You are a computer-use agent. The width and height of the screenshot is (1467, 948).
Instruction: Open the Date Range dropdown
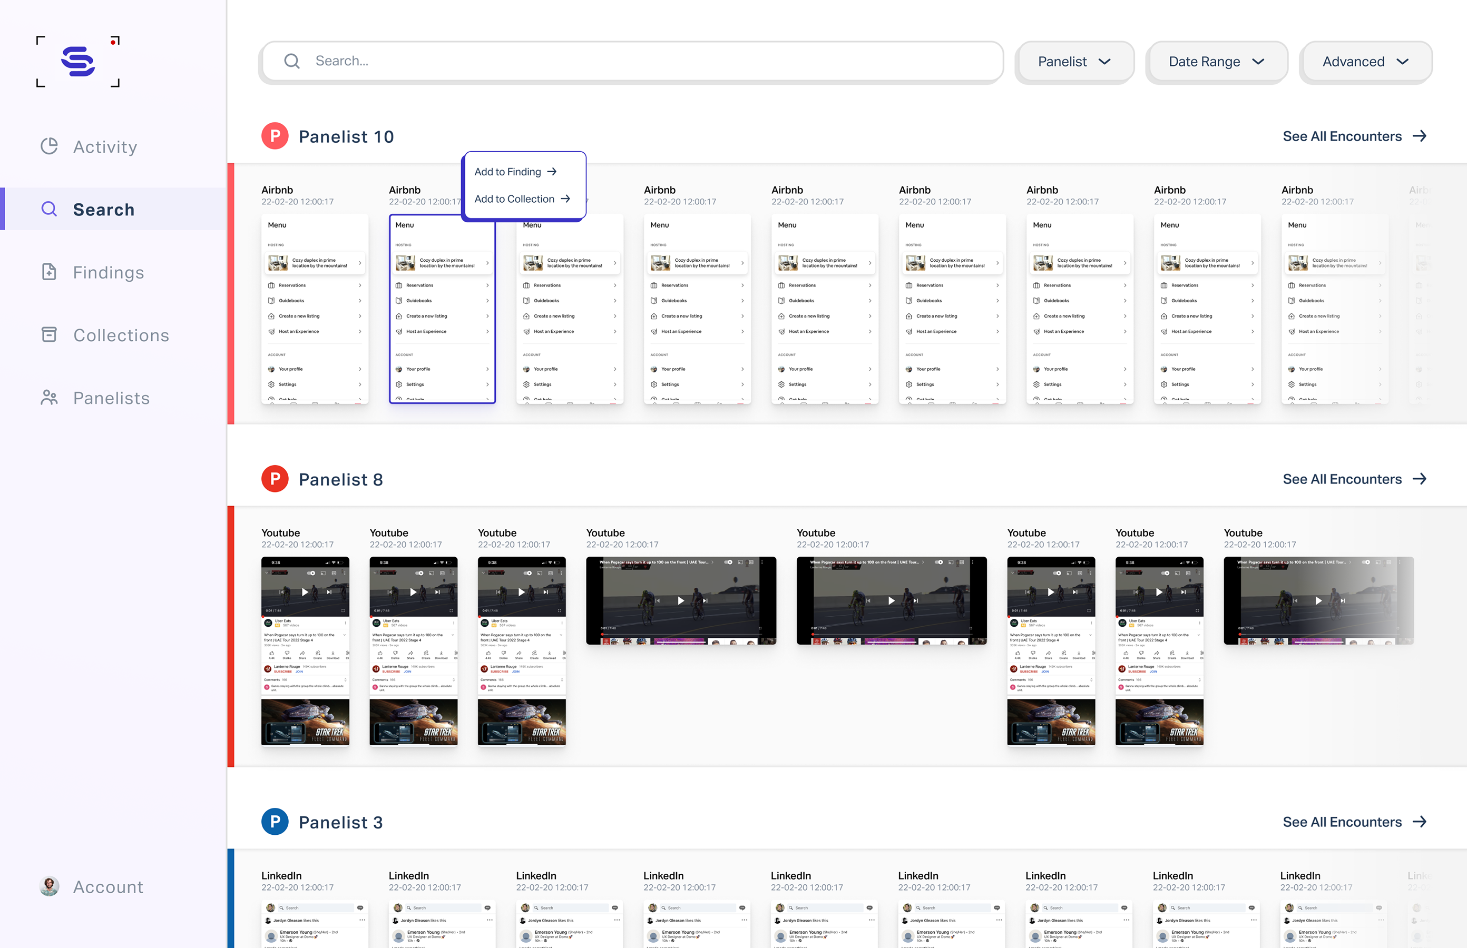(1216, 62)
